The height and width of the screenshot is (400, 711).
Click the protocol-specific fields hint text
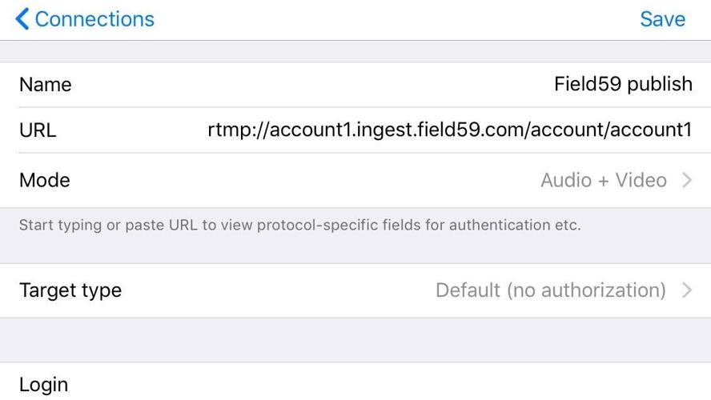click(x=299, y=225)
